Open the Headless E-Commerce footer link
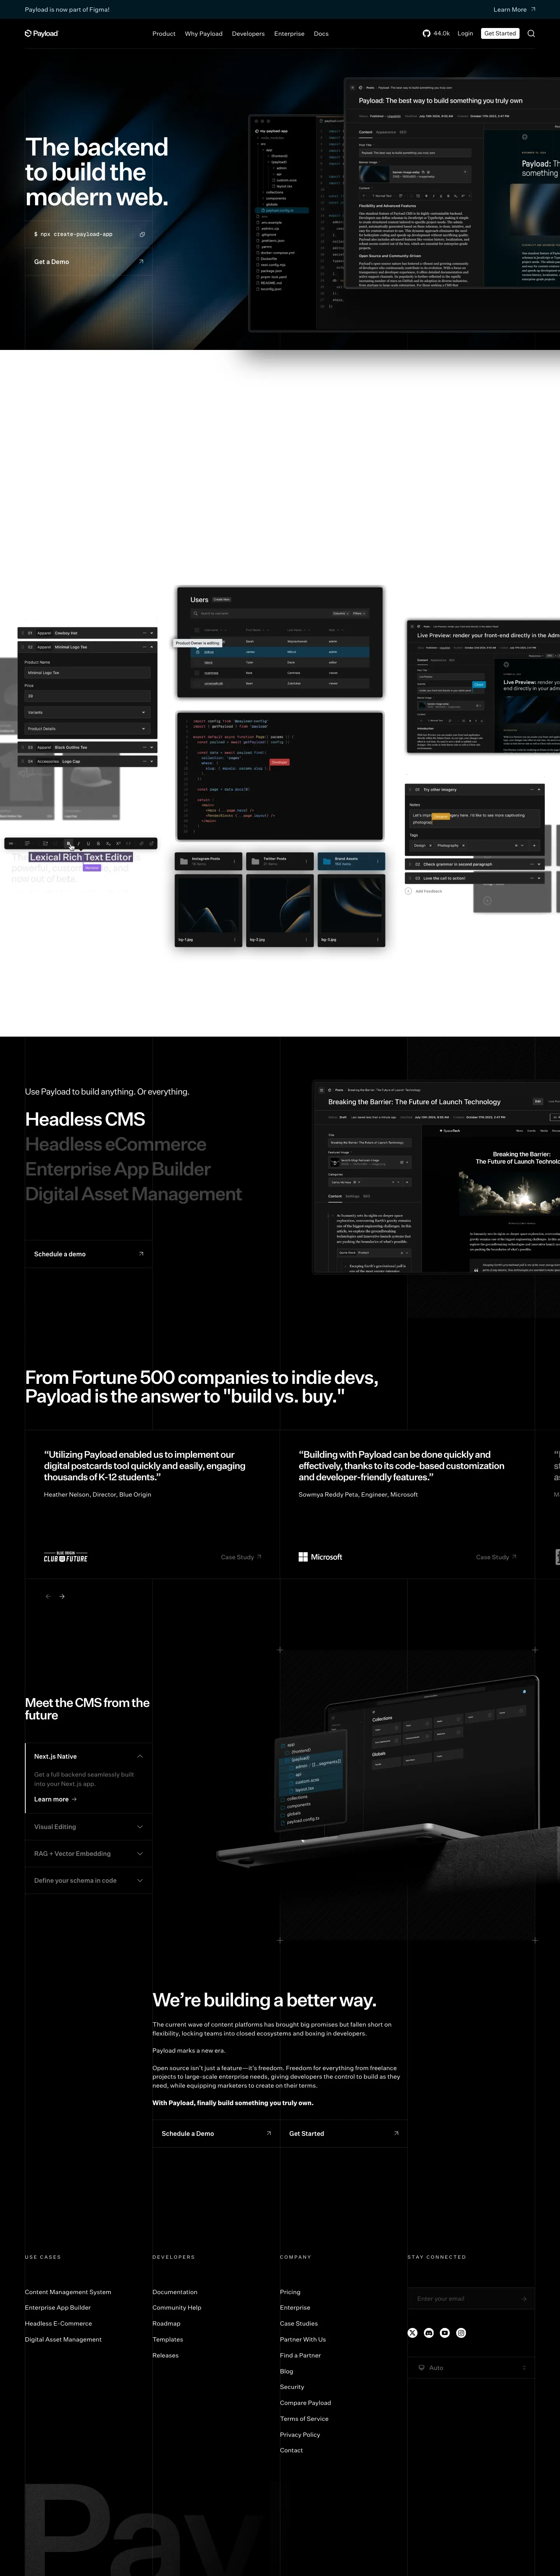 click(x=58, y=2324)
